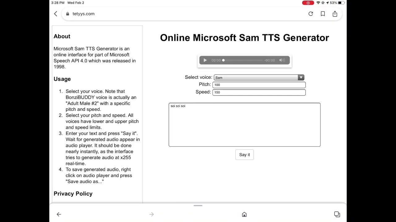396x222 pixels.
Task: Play the generated audio
Action: (x=205, y=60)
